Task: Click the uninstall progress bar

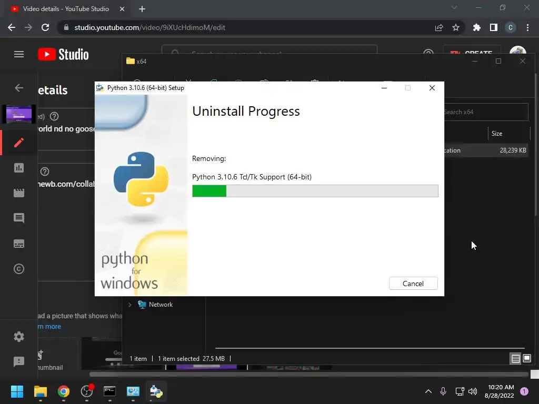Action: tap(315, 191)
